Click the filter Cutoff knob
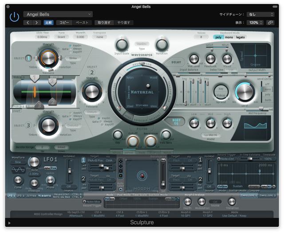284x233 pixels. (132, 141)
